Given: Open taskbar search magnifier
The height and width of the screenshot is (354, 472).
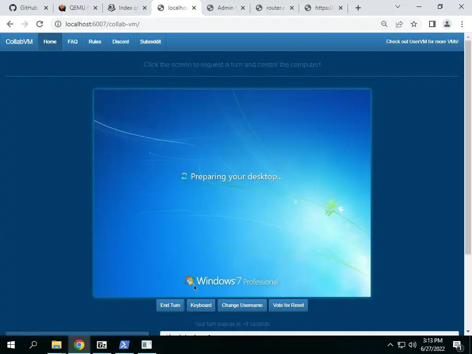Looking at the screenshot, I should [x=33, y=345].
